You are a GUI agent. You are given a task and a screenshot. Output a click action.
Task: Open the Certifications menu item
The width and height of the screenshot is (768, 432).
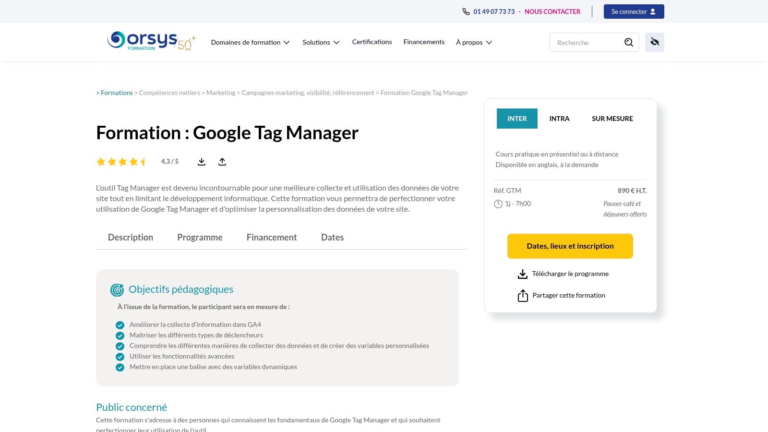coord(372,42)
